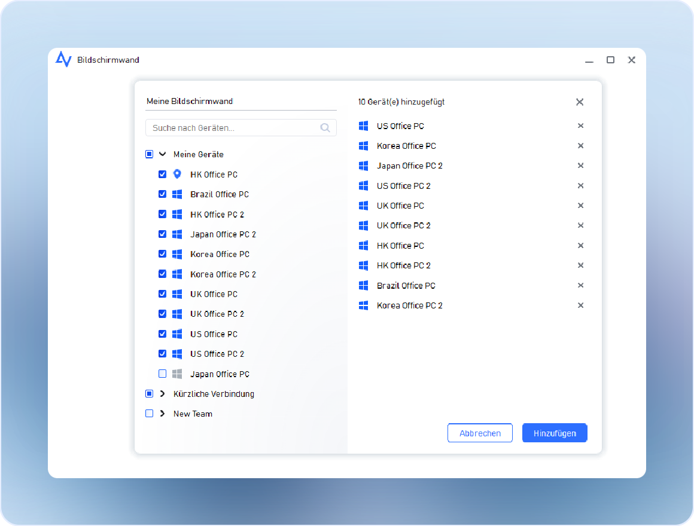The width and height of the screenshot is (694, 526).
Task: Toggle the New Team group checkbox
Action: (150, 414)
